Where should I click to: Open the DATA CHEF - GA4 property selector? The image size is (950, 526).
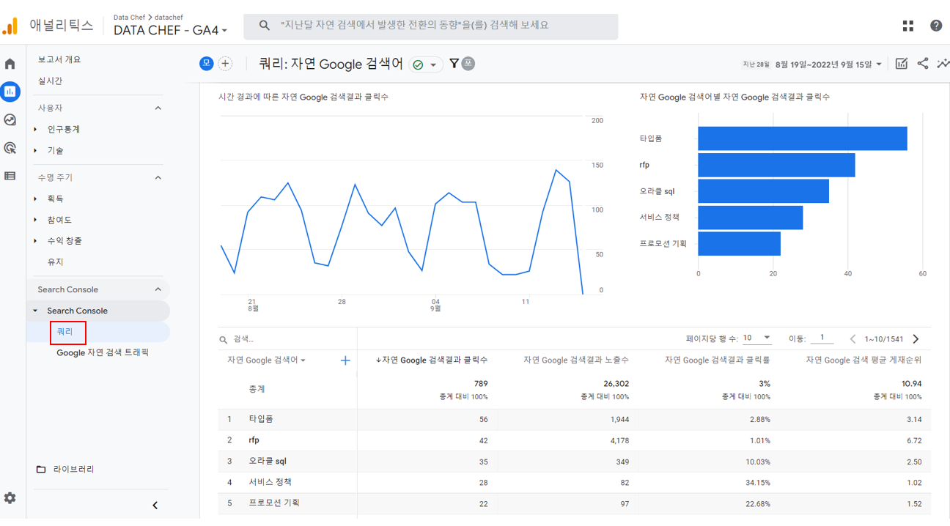pos(171,30)
